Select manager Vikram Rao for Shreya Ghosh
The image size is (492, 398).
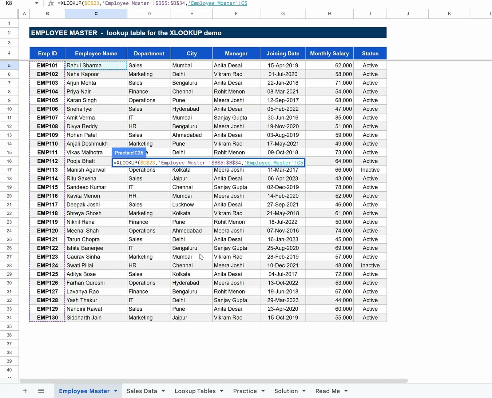(x=236, y=213)
